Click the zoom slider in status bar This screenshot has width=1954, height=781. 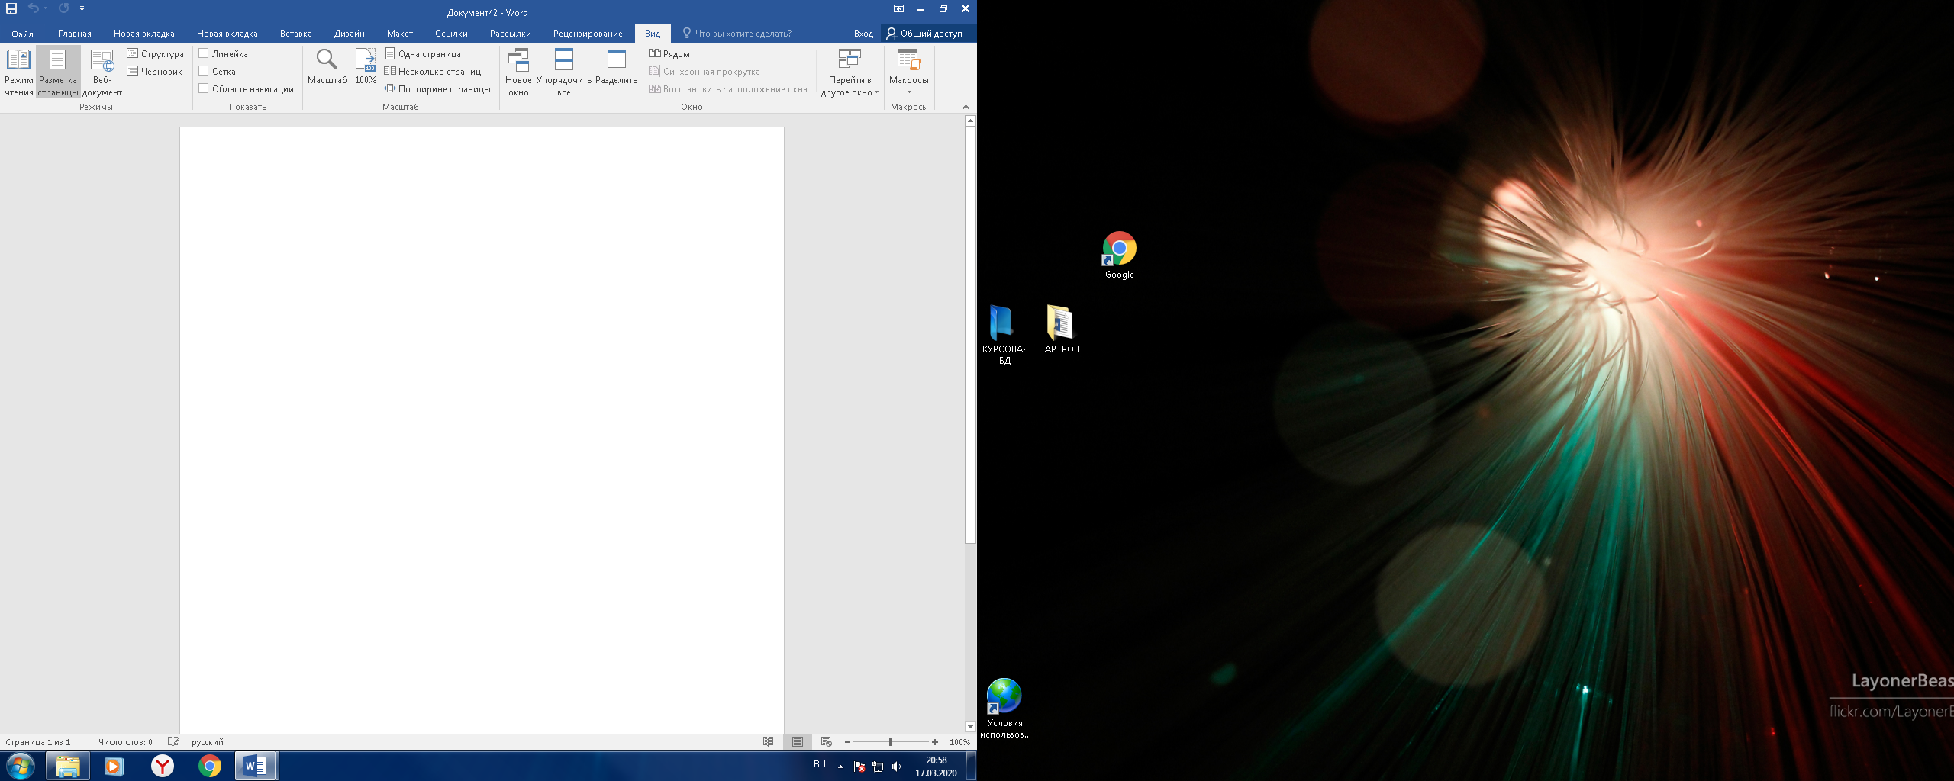(890, 742)
